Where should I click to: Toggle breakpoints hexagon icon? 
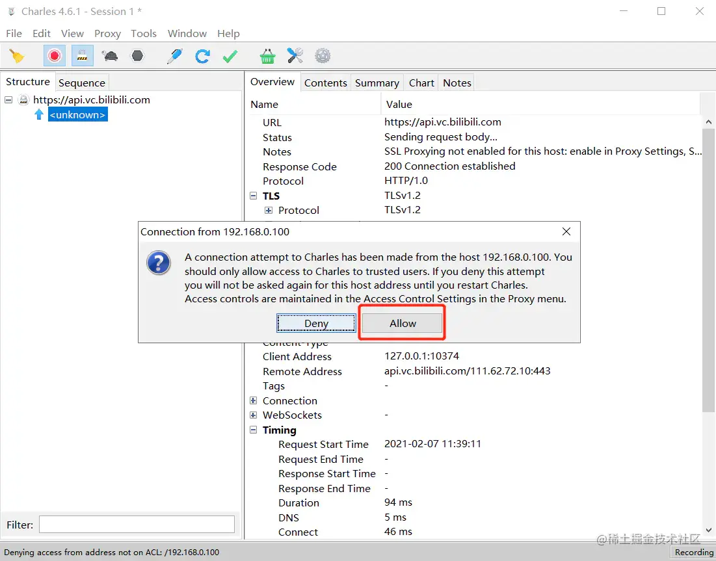(137, 56)
